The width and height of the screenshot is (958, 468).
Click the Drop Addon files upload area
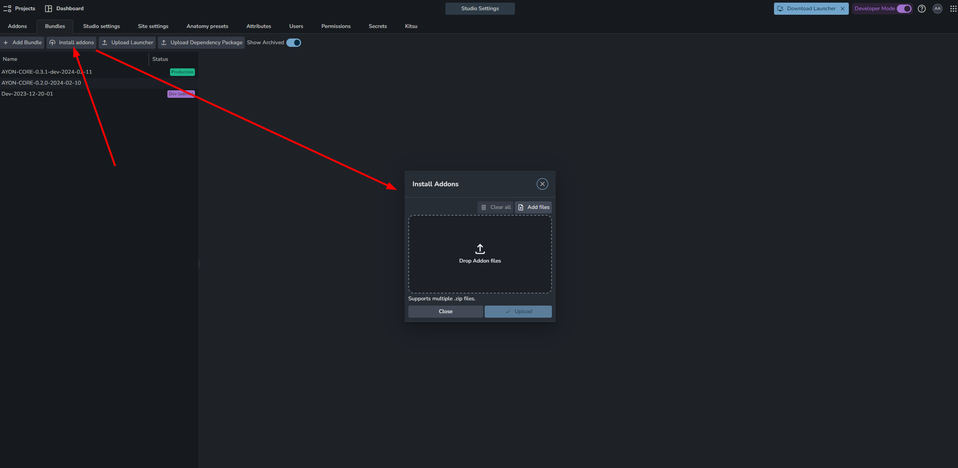(480, 253)
